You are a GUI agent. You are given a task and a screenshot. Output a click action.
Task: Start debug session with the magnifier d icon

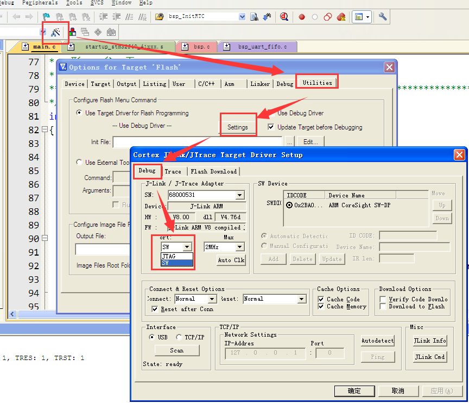point(284,16)
